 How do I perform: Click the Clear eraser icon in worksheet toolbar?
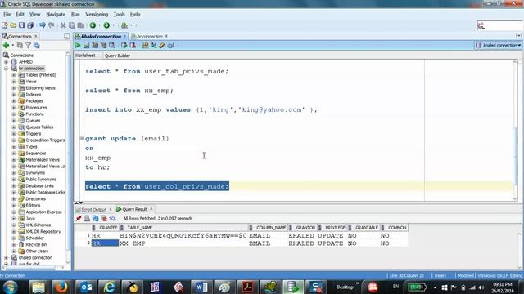(x=162, y=46)
